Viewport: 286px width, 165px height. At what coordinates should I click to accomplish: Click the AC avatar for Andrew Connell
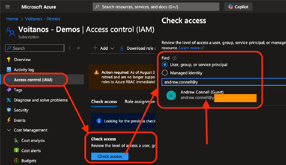click(171, 95)
